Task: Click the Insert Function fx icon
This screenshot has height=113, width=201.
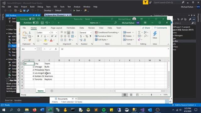Action: click(56, 49)
